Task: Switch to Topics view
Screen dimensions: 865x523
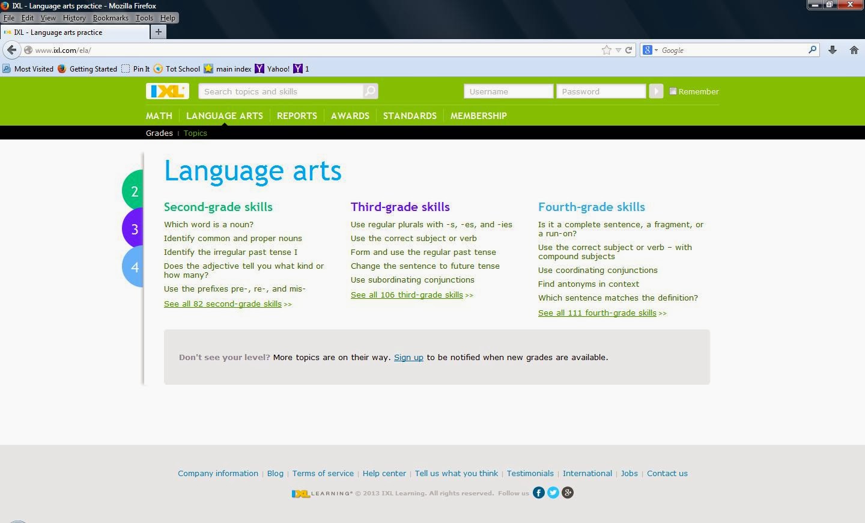Action: click(x=195, y=133)
